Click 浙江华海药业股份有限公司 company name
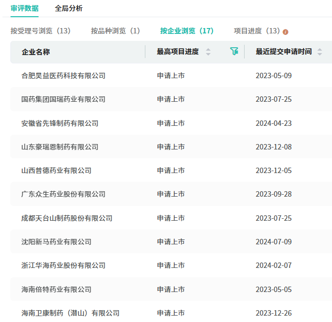332x322 pixels. click(x=63, y=265)
